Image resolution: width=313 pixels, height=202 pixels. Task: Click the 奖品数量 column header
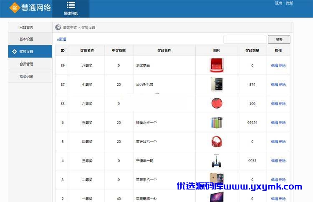252,50
